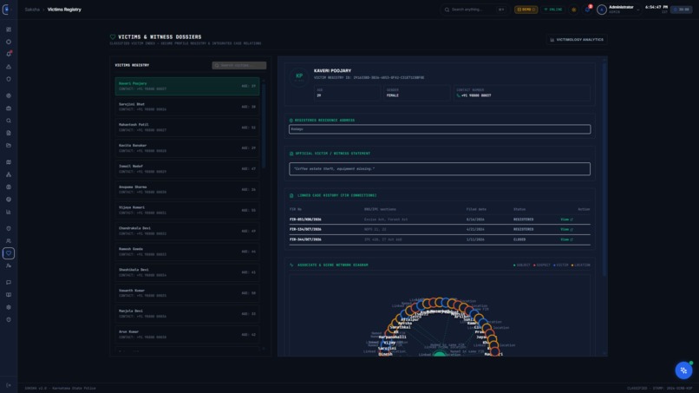Click the victims list scrollbar

[264, 125]
